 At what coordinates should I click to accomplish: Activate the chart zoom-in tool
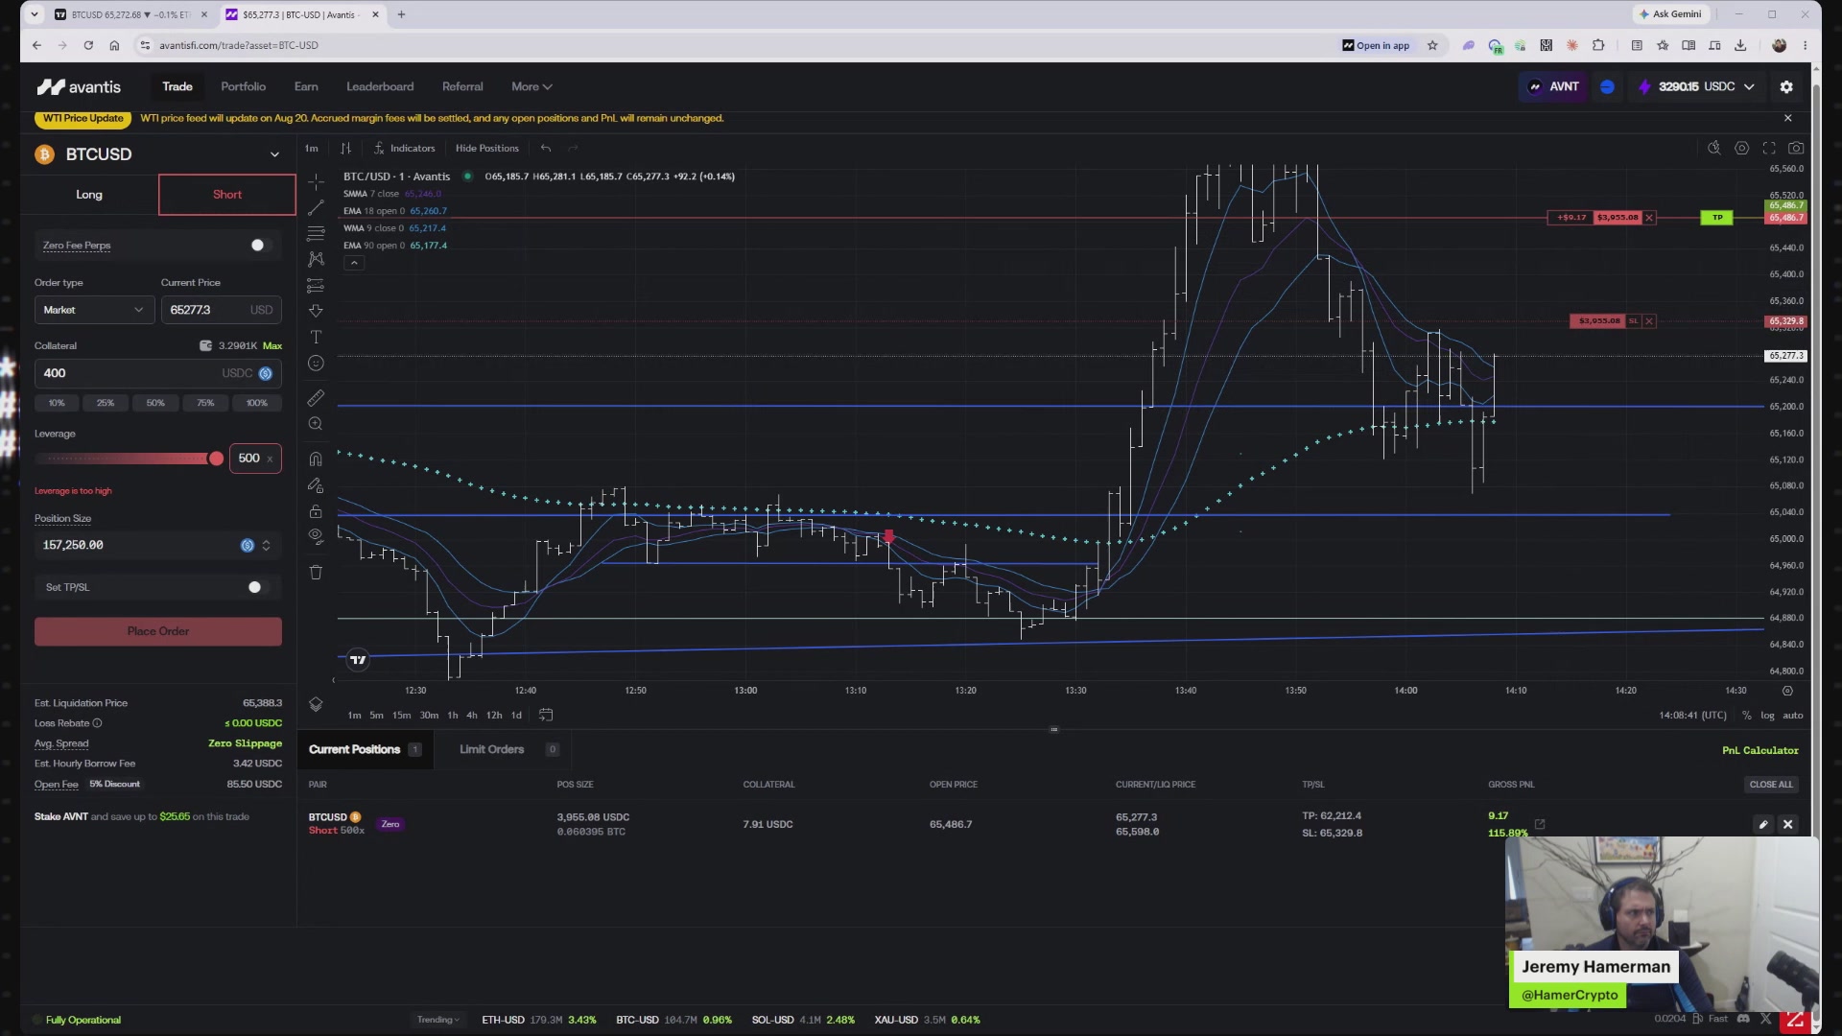tap(316, 424)
